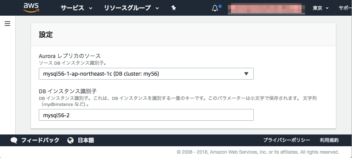The width and height of the screenshot is (352, 158).
Task: Open the サポート menu
Action: tap(345, 8)
